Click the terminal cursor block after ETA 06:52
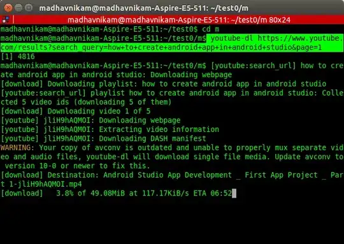 tap(234, 193)
